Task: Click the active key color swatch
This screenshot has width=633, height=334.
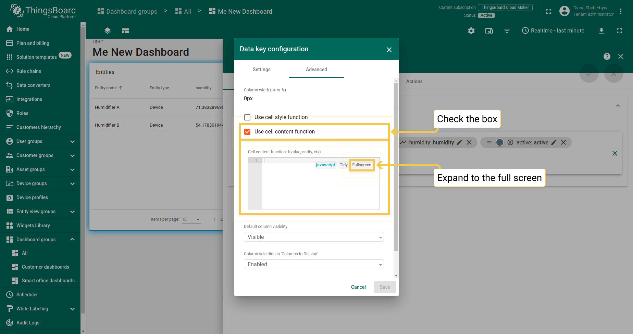Action: point(500,142)
